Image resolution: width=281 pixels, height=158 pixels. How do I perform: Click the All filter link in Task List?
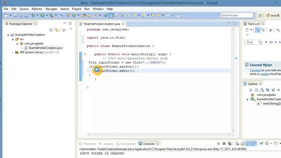point(271,42)
